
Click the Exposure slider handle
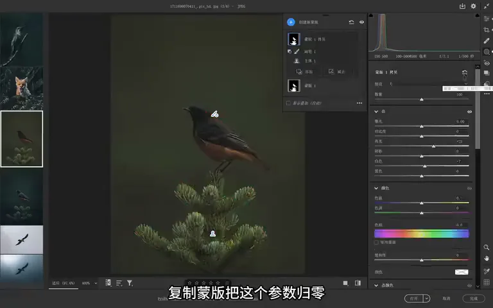pos(422,126)
